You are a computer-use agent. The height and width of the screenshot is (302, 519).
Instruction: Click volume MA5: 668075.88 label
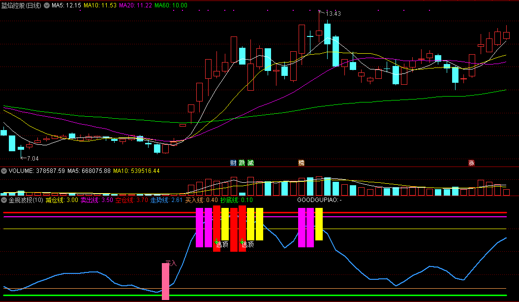pos(89,171)
